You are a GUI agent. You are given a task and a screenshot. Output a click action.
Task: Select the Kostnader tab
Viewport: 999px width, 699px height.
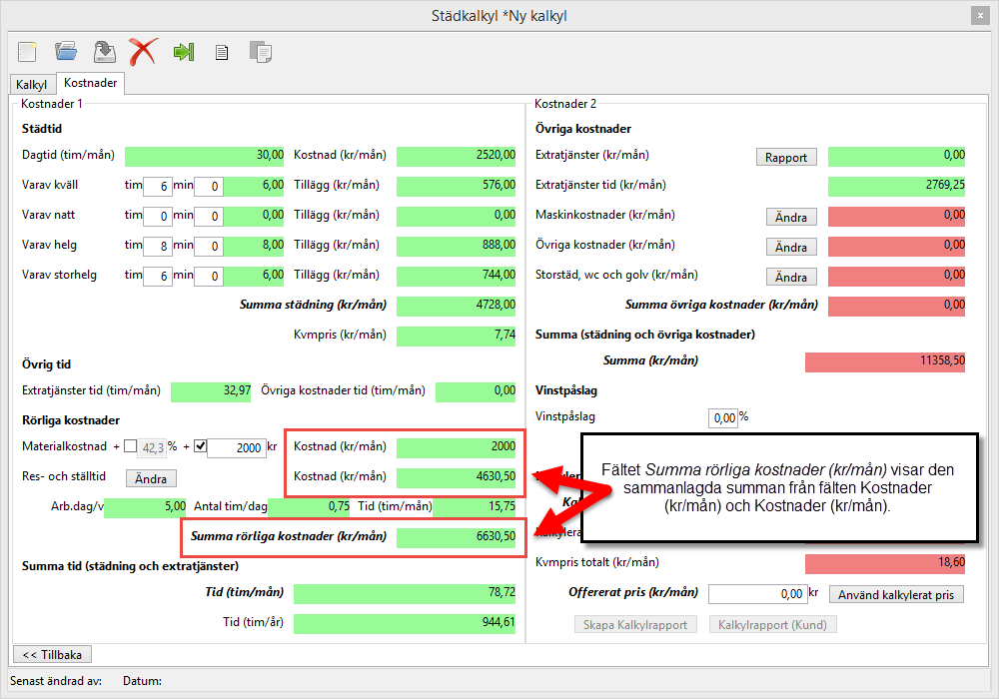[x=91, y=84]
